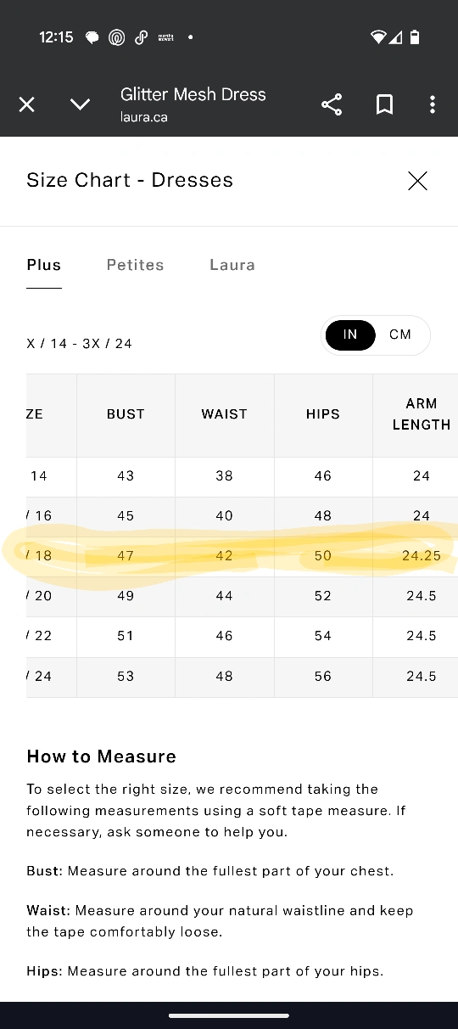Close the Size Chart dialog
This screenshot has width=458, height=1029.
417,180
